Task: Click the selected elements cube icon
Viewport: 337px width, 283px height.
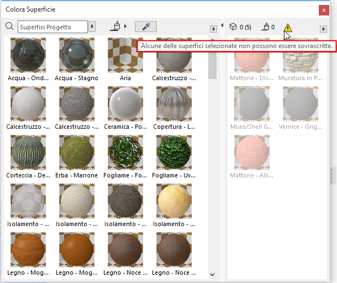Action: tap(233, 27)
